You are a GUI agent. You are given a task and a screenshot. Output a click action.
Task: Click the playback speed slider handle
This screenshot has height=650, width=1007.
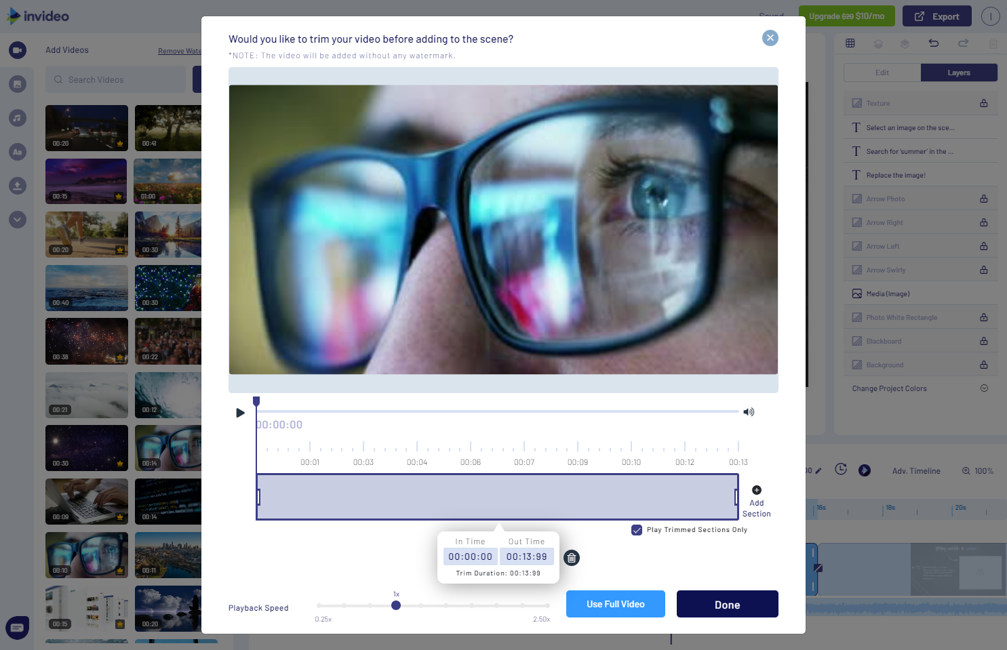(x=396, y=605)
